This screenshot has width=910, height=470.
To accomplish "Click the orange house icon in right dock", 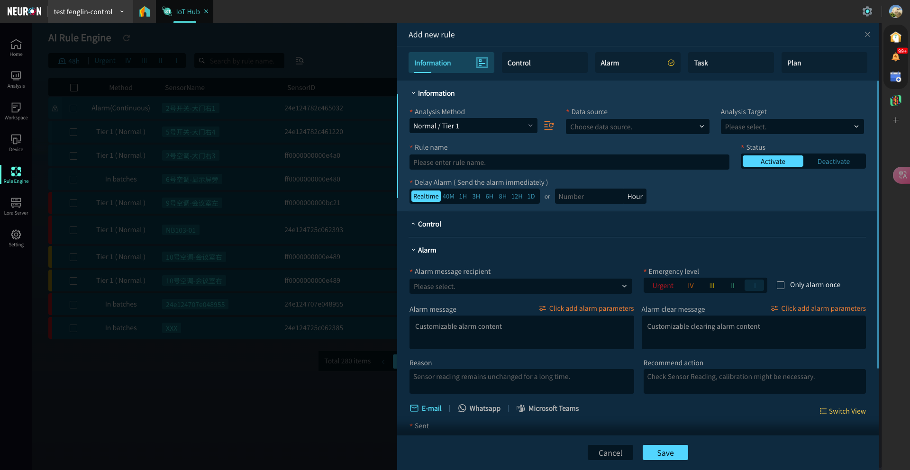I will click(x=896, y=37).
